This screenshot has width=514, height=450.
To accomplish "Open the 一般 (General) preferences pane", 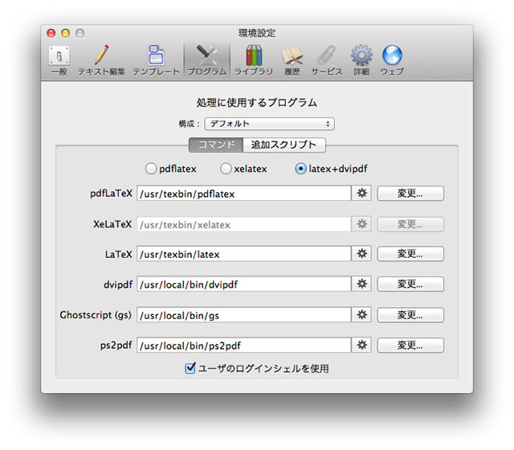I will tap(59, 61).
